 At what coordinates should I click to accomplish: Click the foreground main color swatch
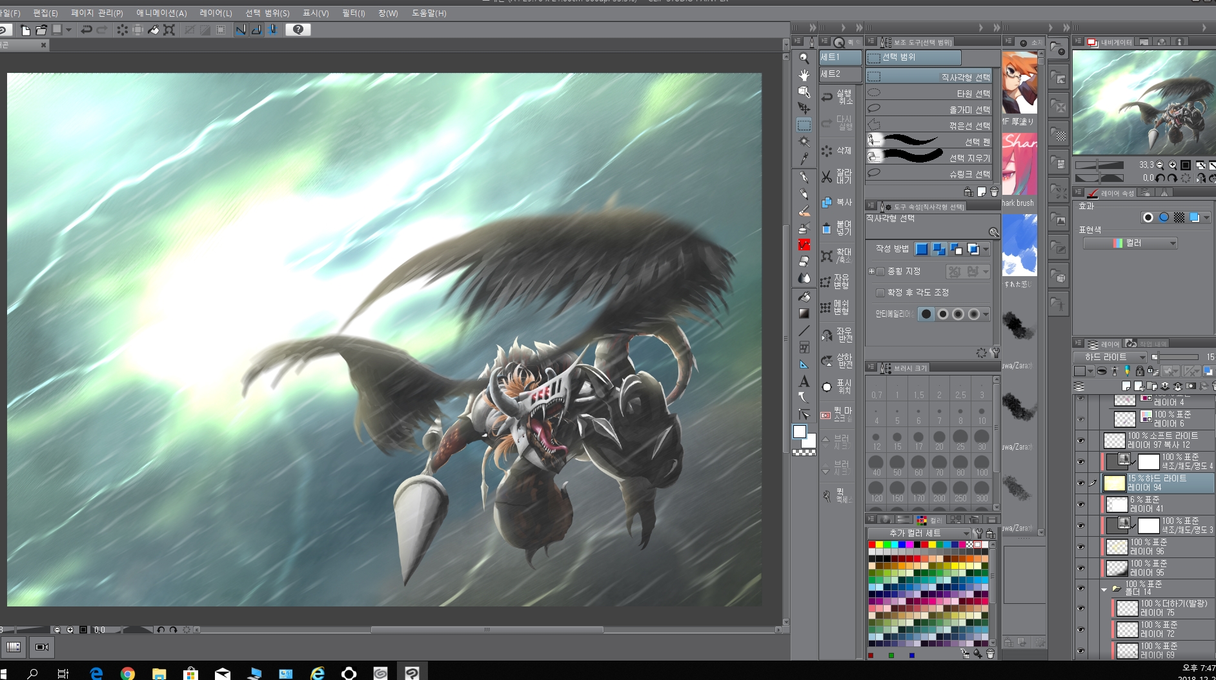click(x=800, y=432)
